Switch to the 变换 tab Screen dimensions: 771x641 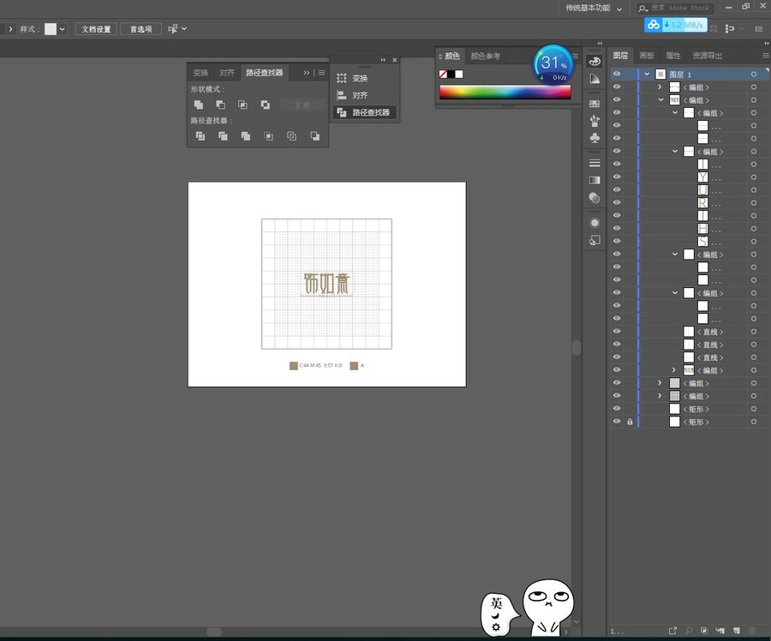(200, 73)
